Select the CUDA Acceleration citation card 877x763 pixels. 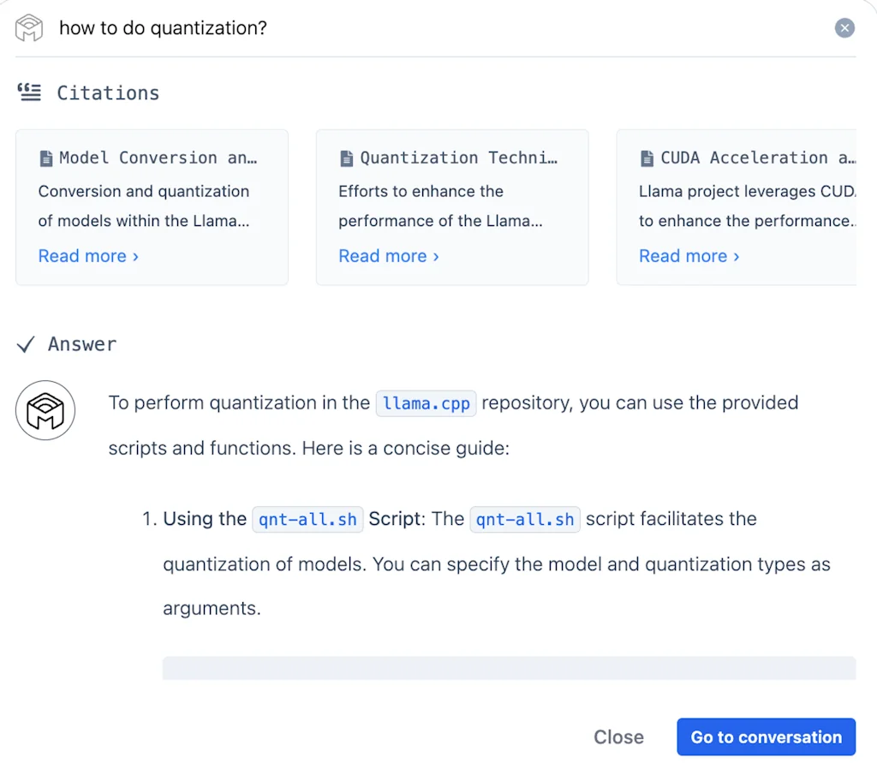(745, 207)
